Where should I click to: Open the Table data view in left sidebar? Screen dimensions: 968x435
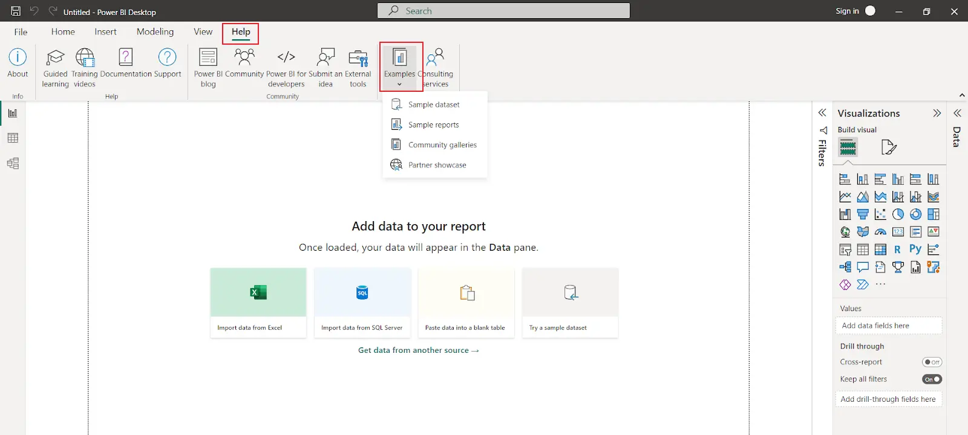point(13,138)
